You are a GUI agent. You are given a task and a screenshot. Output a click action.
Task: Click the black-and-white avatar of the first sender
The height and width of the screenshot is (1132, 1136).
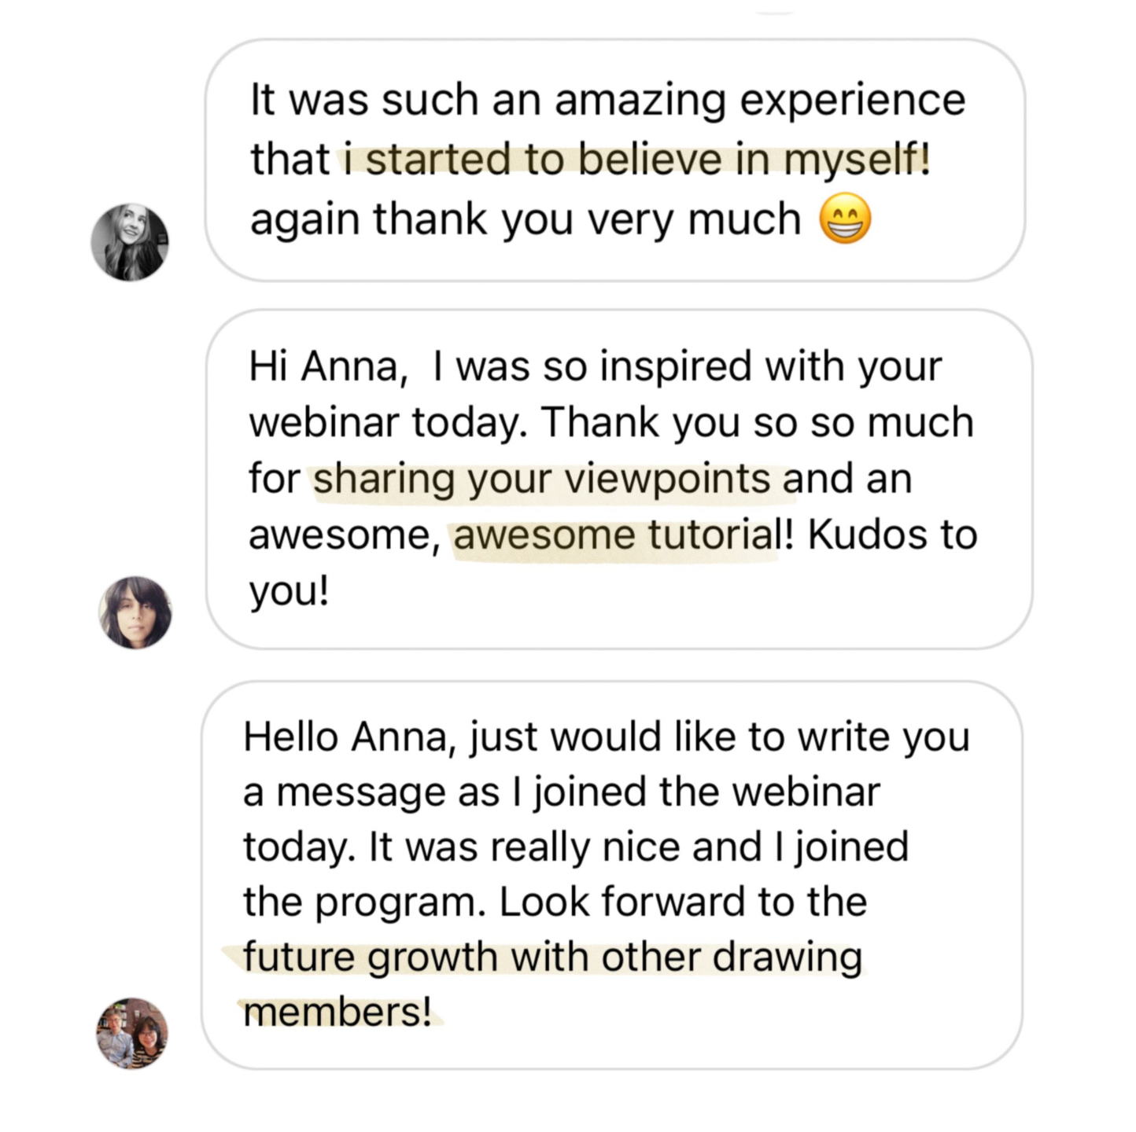point(130,241)
